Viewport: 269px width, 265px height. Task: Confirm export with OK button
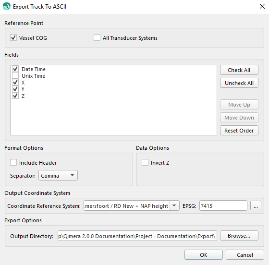(204, 255)
